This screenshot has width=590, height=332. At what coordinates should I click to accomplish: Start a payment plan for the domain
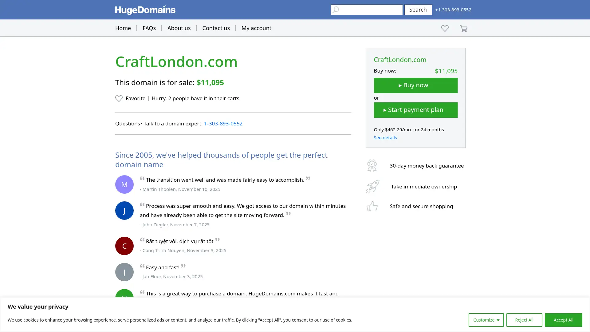(x=415, y=110)
